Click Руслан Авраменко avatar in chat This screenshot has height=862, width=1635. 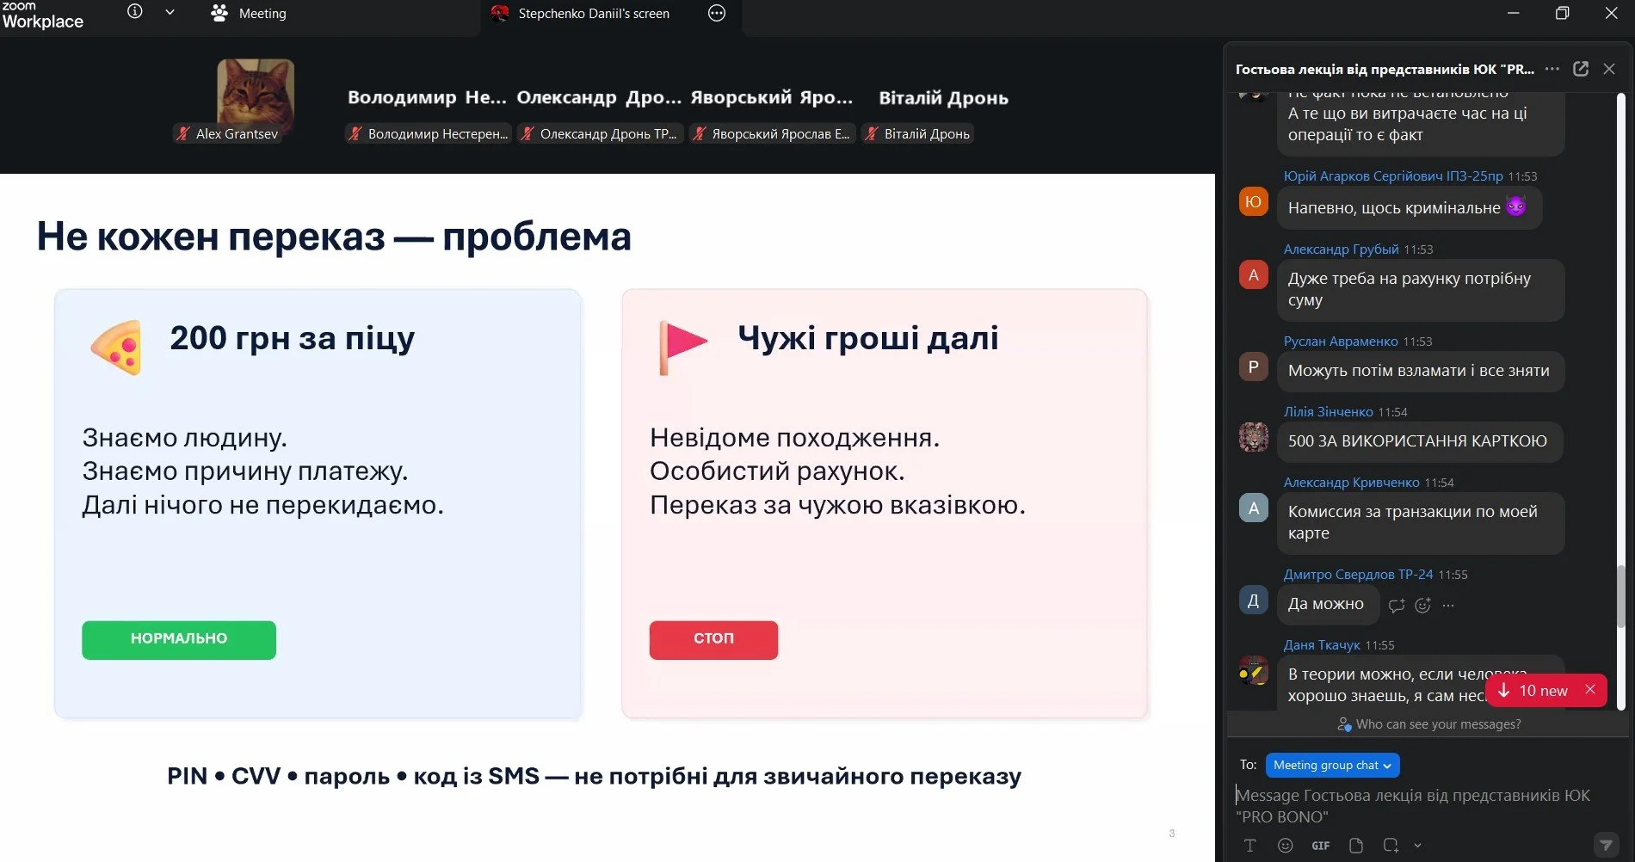tap(1253, 366)
